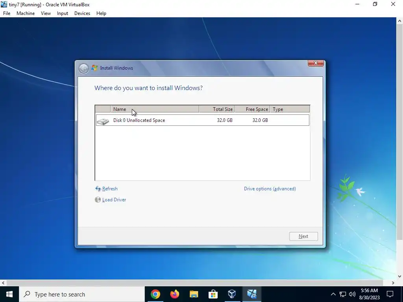The width and height of the screenshot is (403, 302).
Task: Click the Load Driver disc icon
Action: (x=98, y=199)
